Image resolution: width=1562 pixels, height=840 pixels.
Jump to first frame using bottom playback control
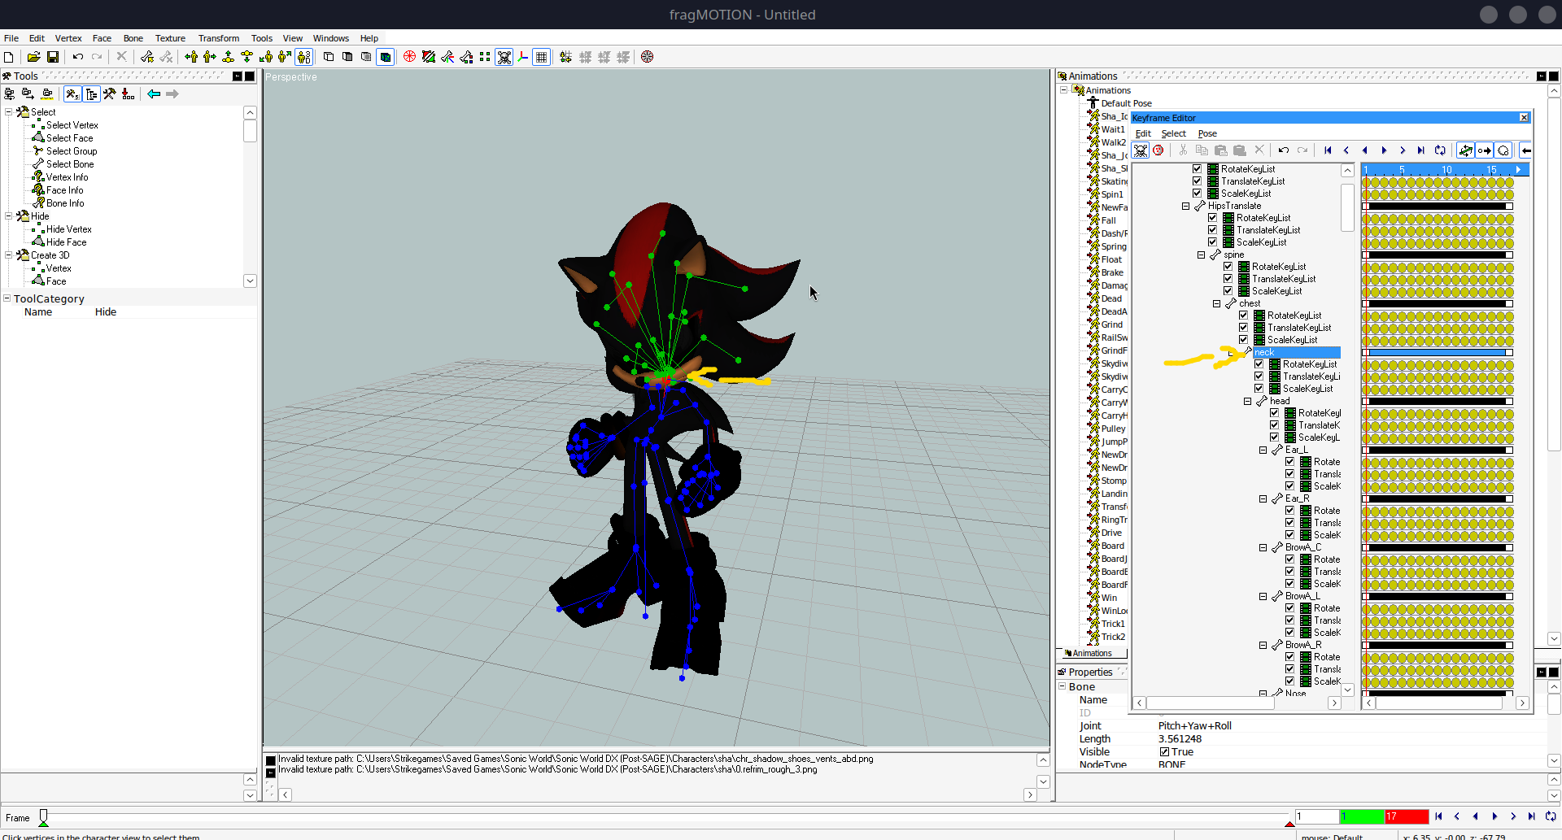click(1439, 817)
